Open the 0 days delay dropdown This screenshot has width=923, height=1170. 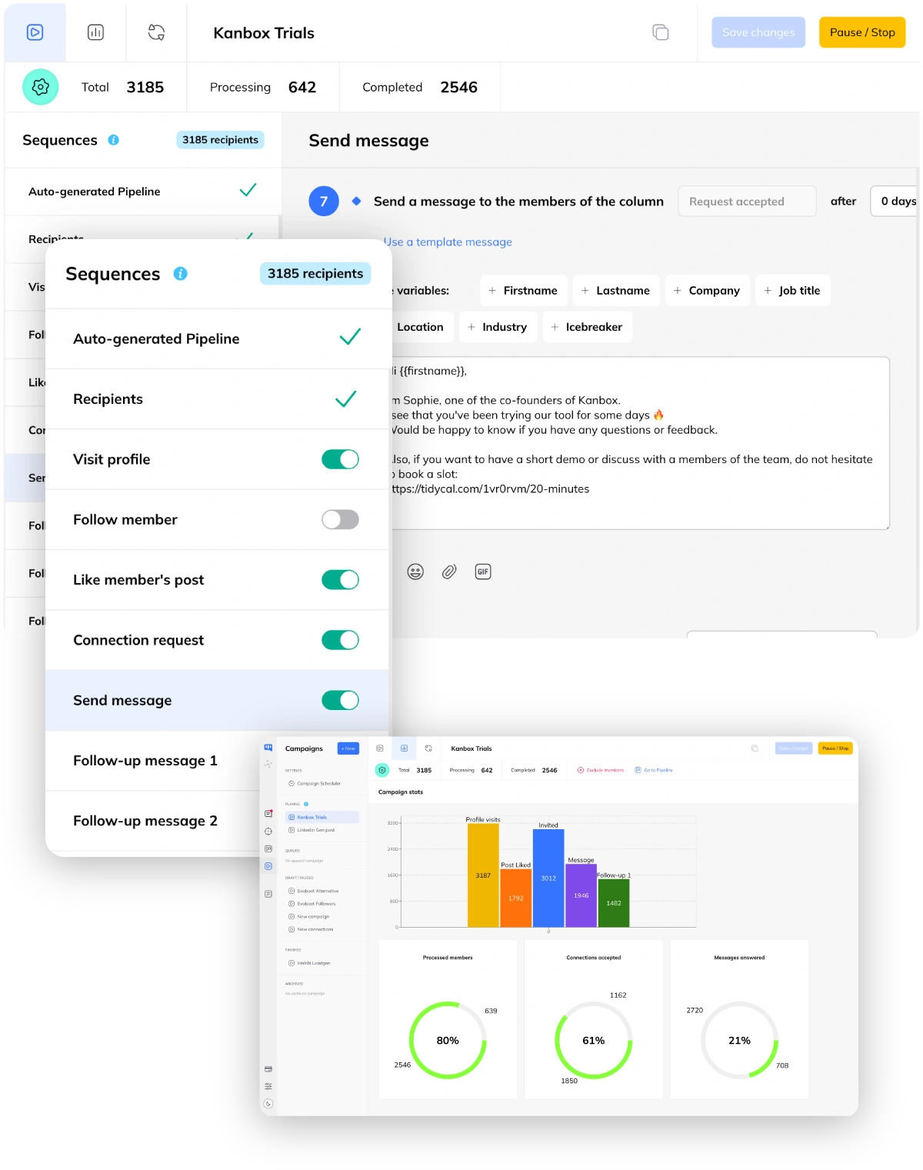(895, 202)
